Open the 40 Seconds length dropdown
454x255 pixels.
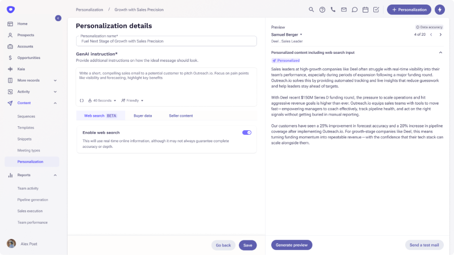coord(102,101)
